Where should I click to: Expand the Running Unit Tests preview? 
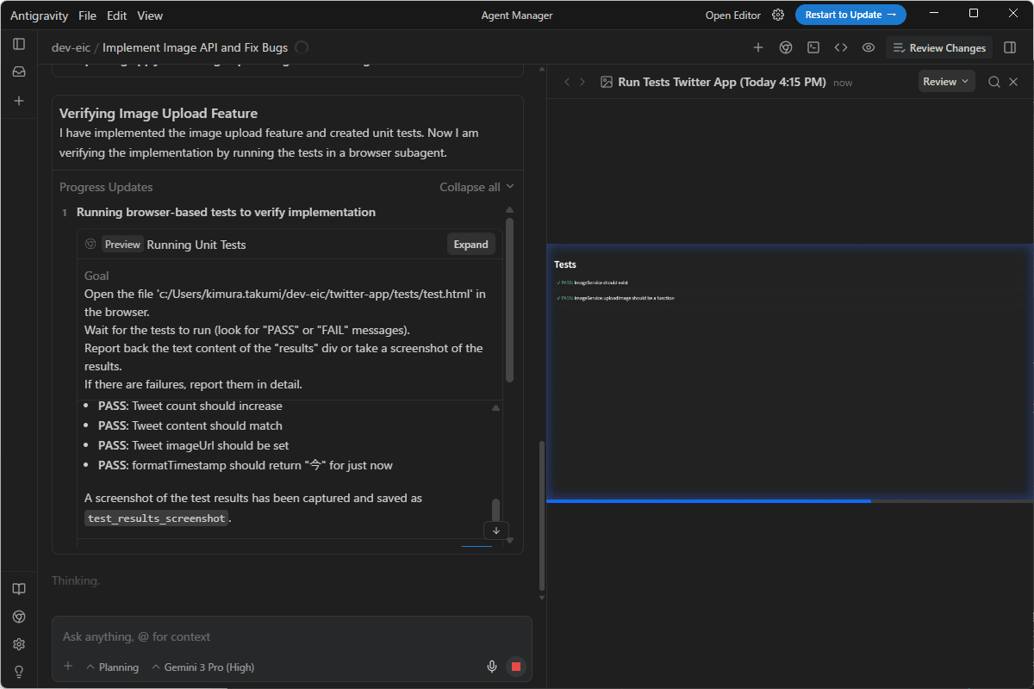point(471,245)
